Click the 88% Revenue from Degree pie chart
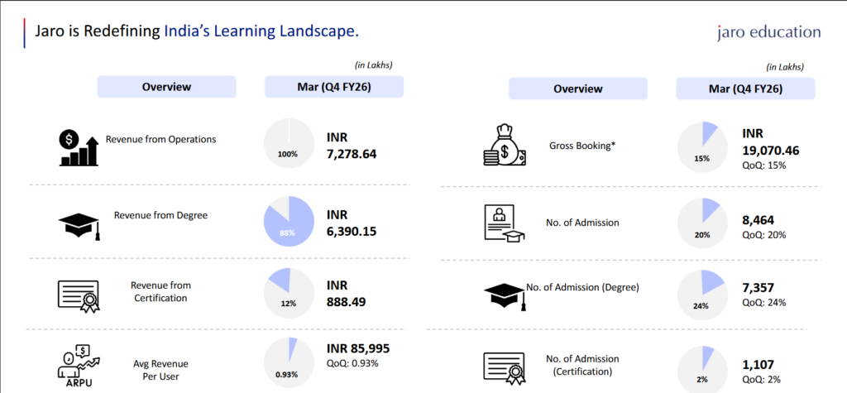The width and height of the screenshot is (847, 393). point(289,221)
